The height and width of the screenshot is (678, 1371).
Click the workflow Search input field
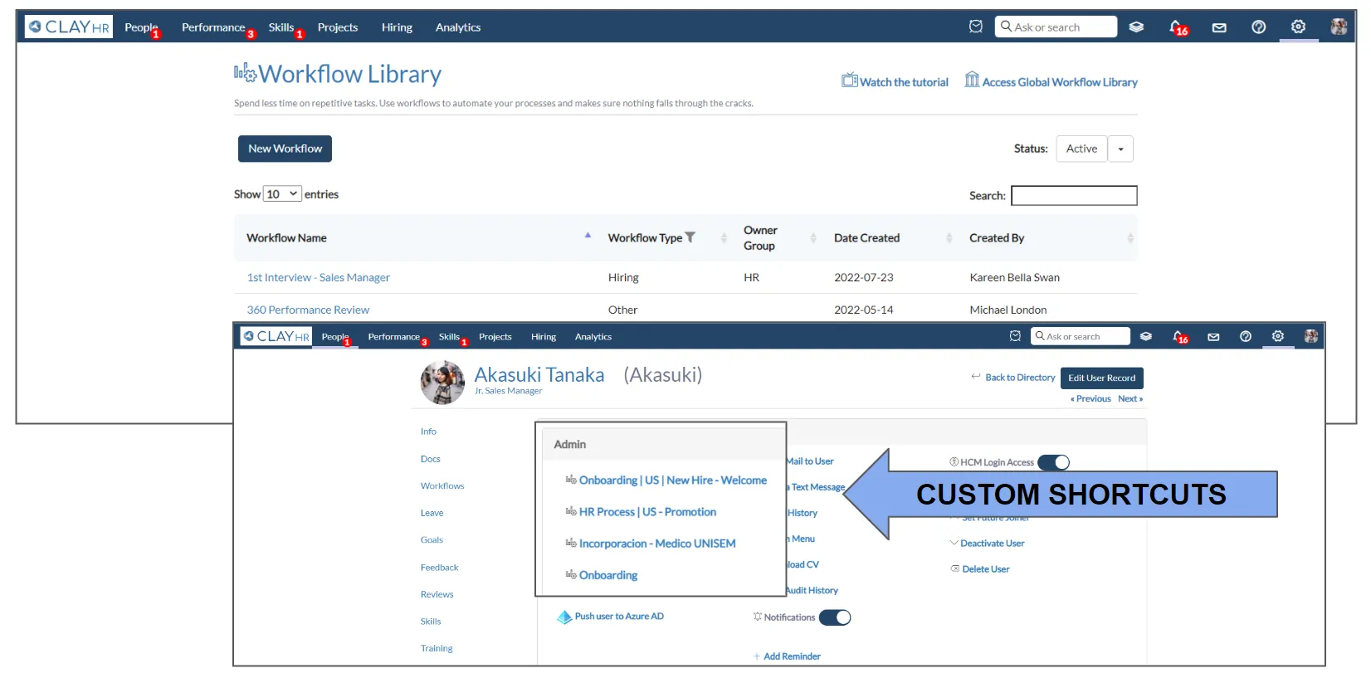click(x=1074, y=196)
